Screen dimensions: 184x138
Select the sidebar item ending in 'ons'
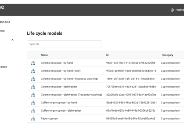tap(2, 31)
